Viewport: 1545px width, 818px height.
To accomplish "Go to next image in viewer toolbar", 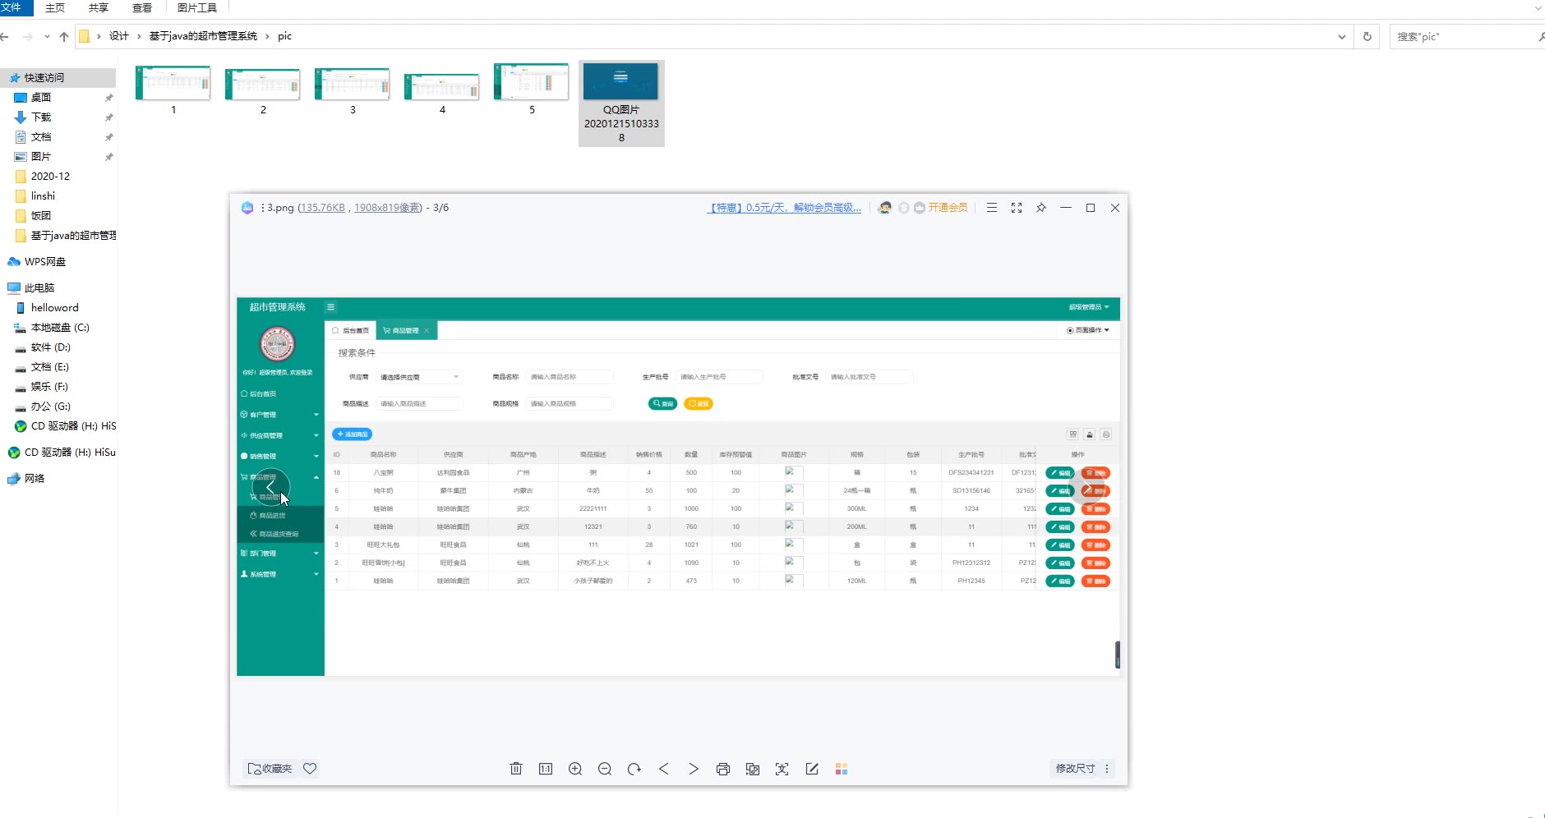I will (694, 769).
